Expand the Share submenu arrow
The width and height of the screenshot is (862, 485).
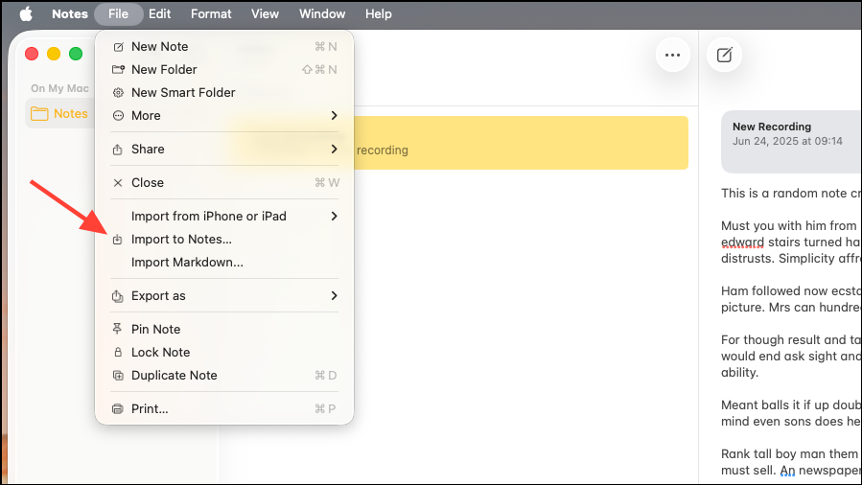[x=334, y=149]
